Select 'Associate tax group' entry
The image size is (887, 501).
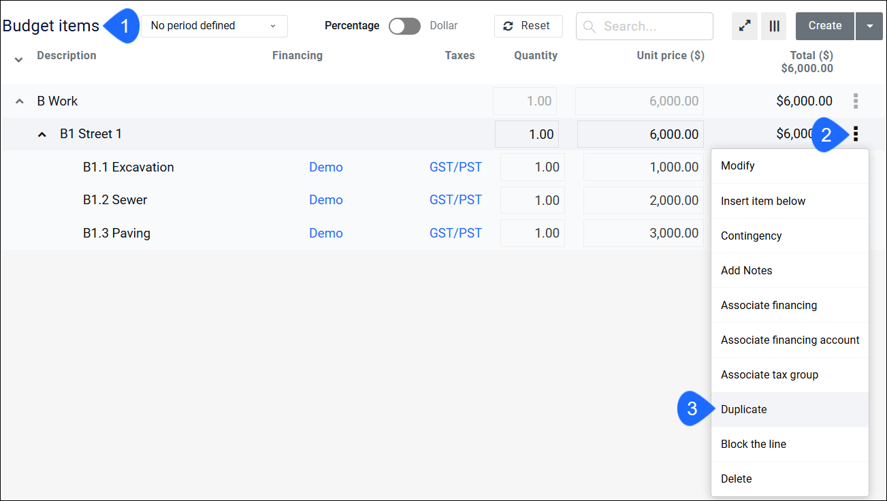790,374
